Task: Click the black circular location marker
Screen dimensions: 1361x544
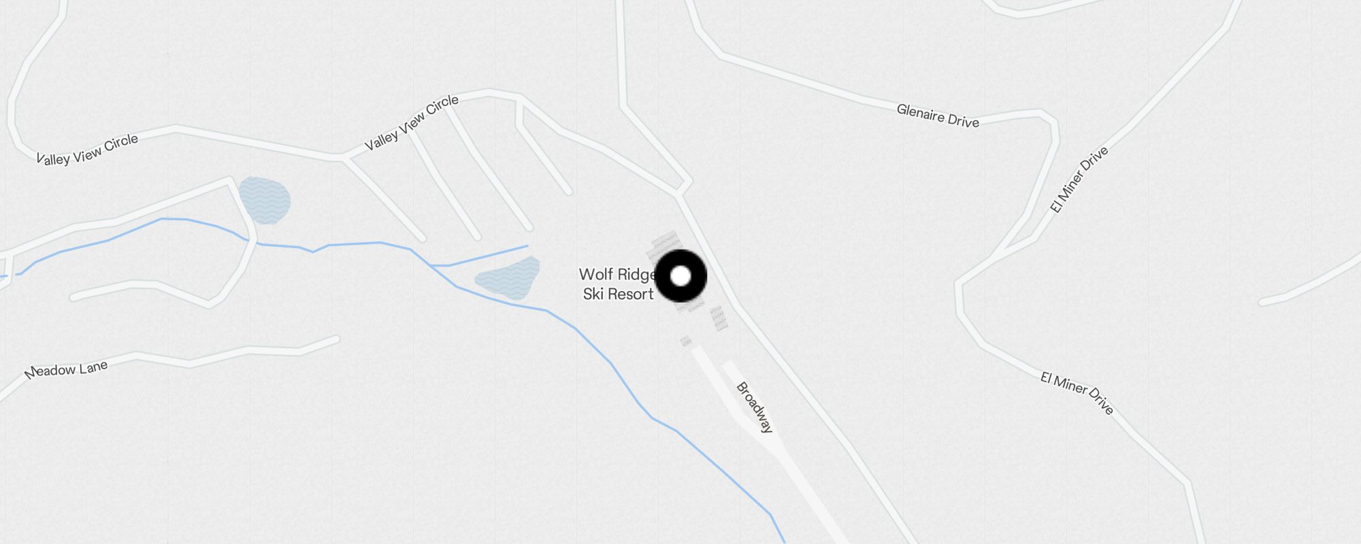Action: (x=680, y=276)
